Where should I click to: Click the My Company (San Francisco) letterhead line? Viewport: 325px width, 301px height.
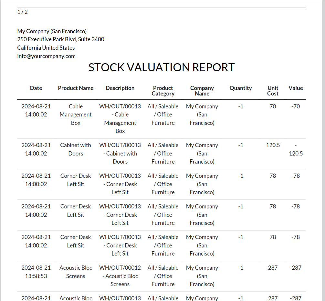tap(52, 31)
